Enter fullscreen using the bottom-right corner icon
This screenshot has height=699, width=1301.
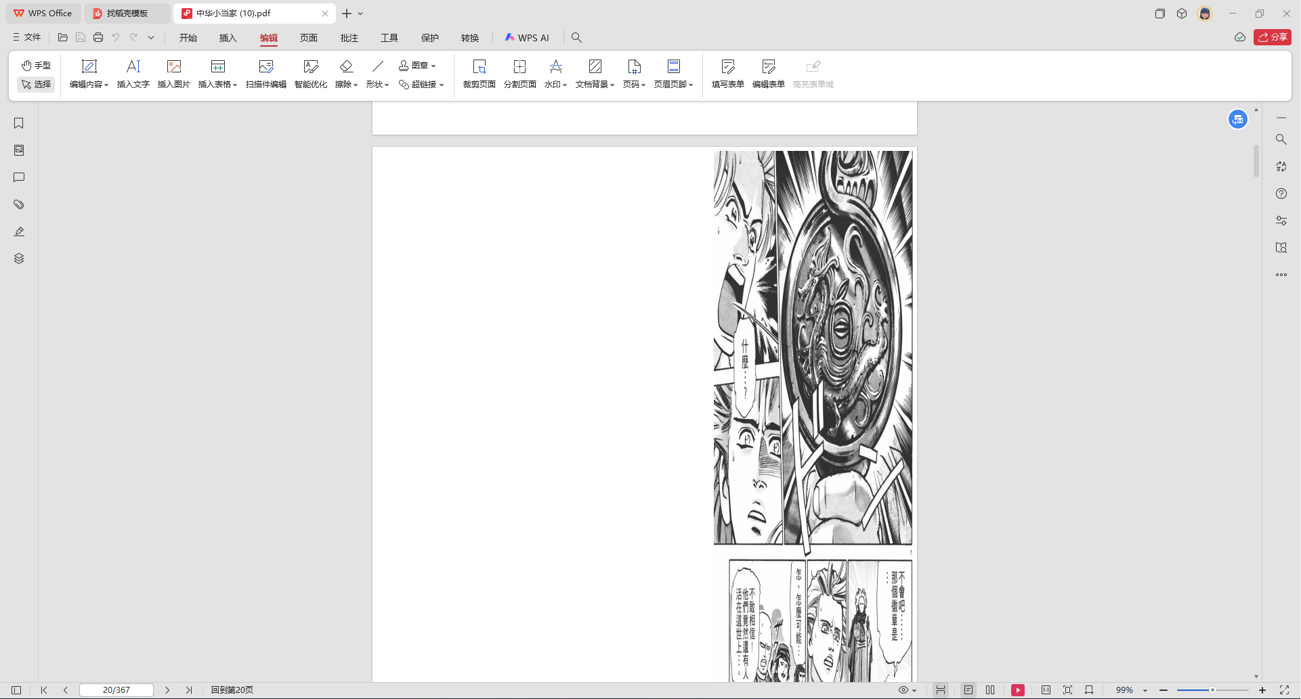(1284, 690)
